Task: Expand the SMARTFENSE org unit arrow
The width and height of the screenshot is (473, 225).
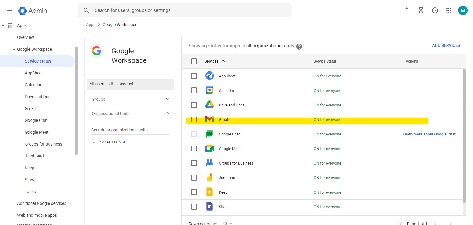Action: (x=94, y=142)
